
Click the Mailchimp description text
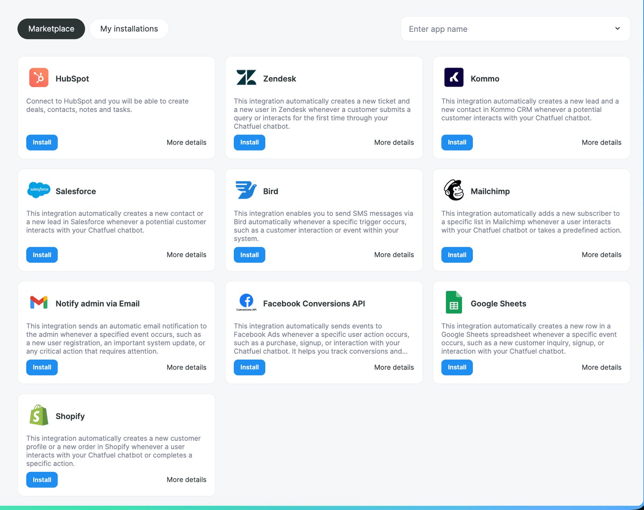(x=531, y=222)
